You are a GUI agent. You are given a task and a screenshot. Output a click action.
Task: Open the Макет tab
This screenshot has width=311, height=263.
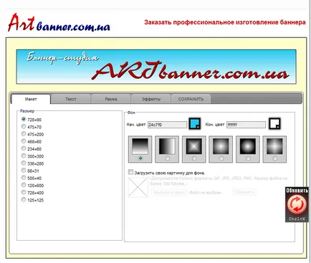31,99
